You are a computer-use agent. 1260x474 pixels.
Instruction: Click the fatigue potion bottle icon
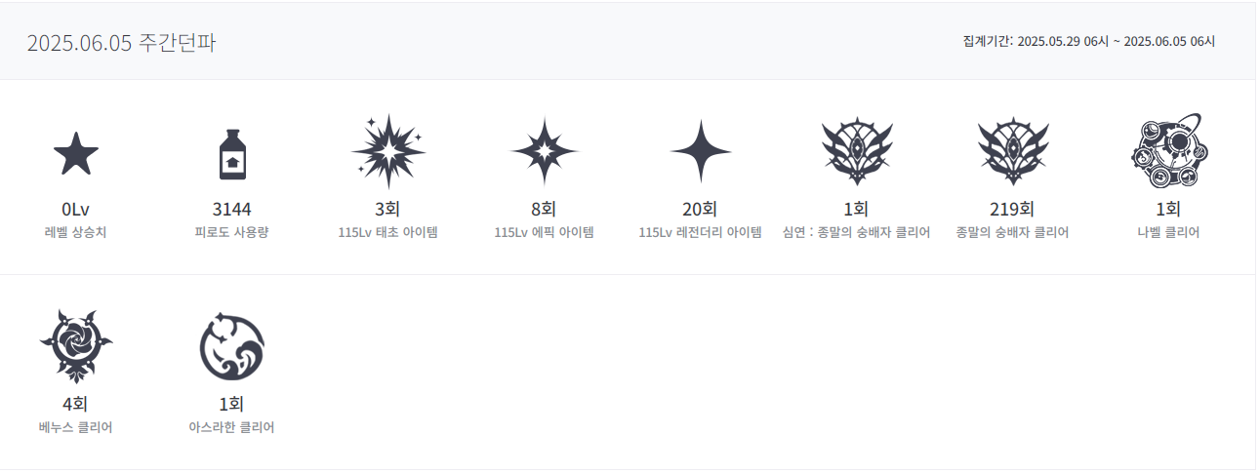[x=231, y=154]
